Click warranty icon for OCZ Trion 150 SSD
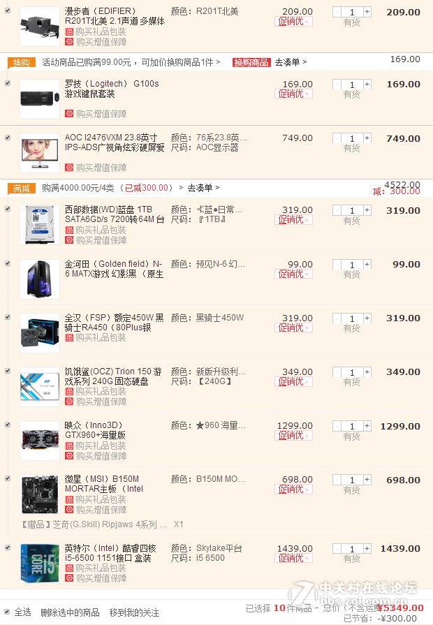The image size is (433, 625). click(x=69, y=402)
